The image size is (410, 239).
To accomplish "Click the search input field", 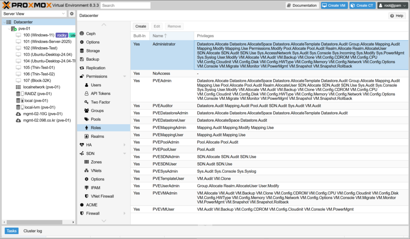I will point(125,6).
